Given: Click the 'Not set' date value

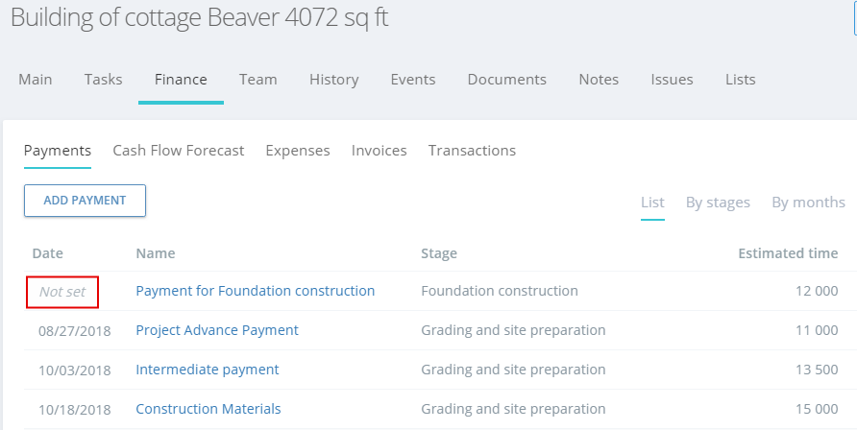Looking at the screenshot, I should click(62, 292).
